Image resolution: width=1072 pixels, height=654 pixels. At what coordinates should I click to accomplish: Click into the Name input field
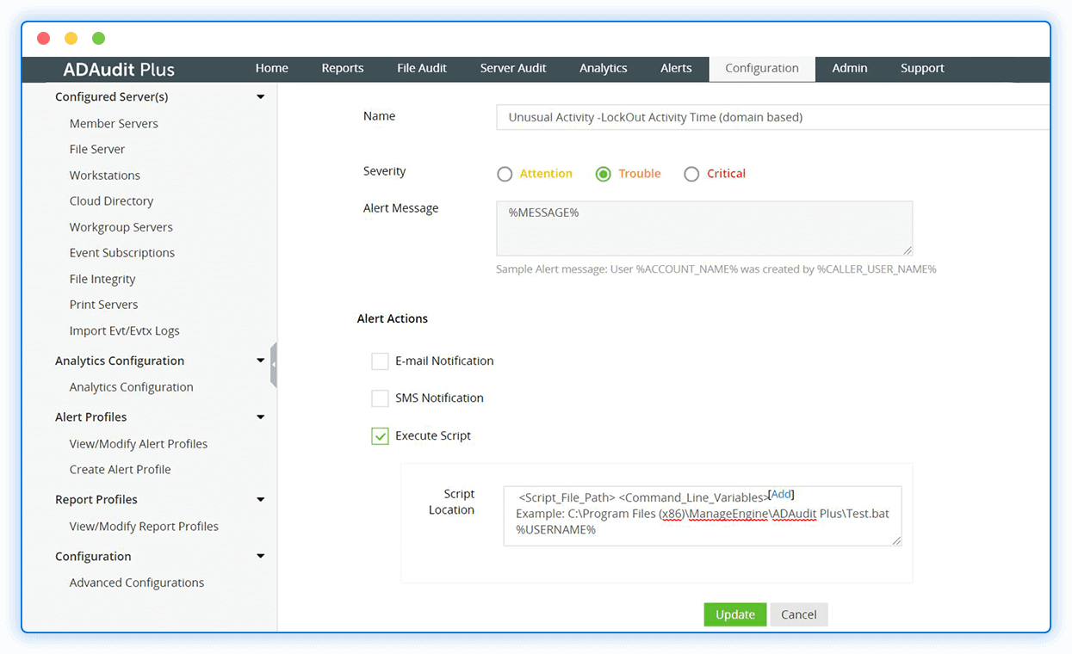[x=772, y=117]
